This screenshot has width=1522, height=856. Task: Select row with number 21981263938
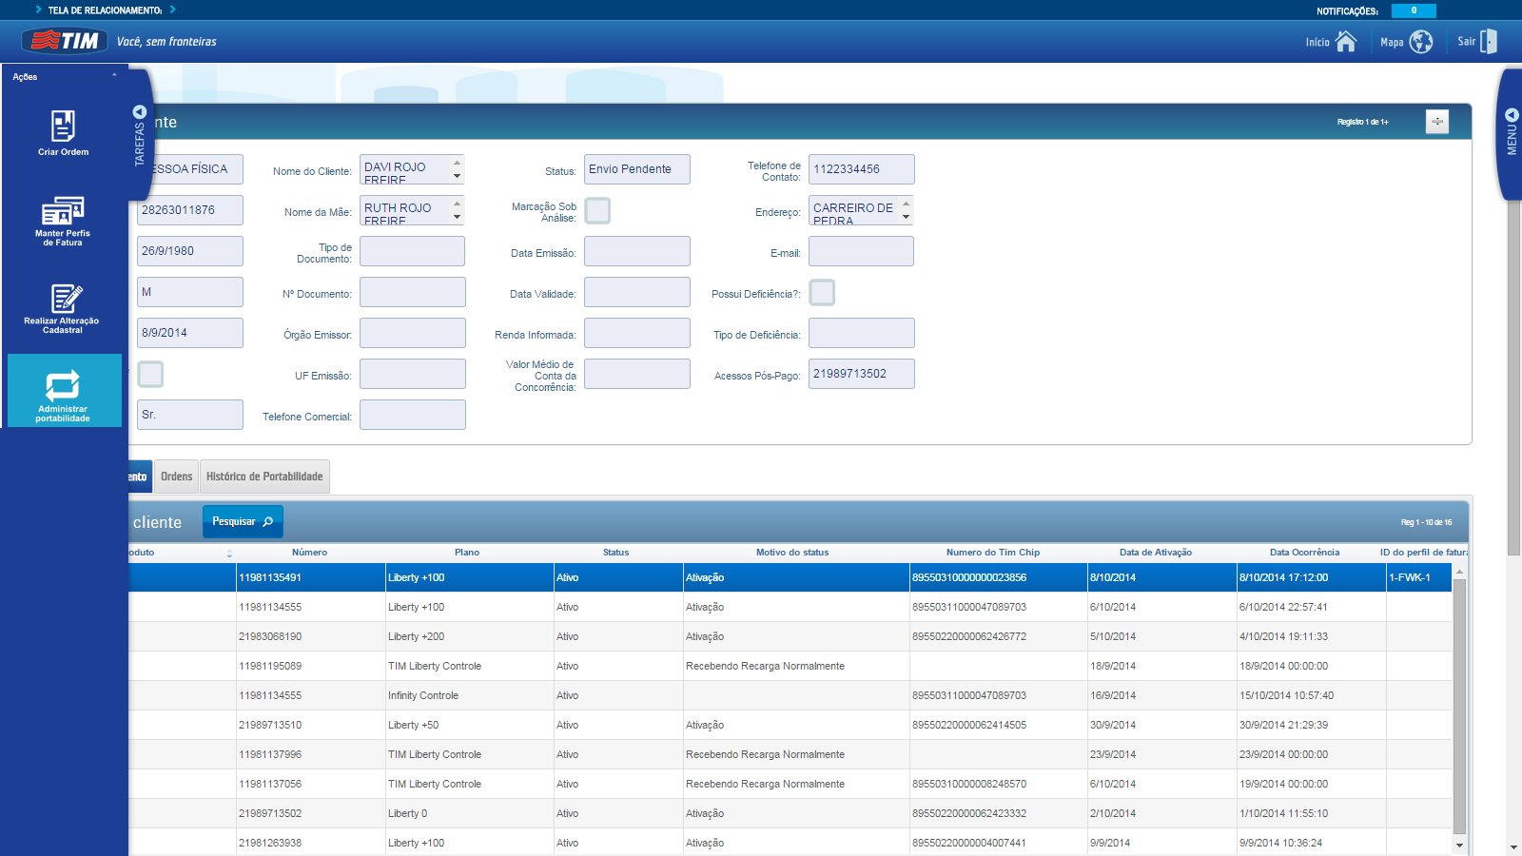790,843
